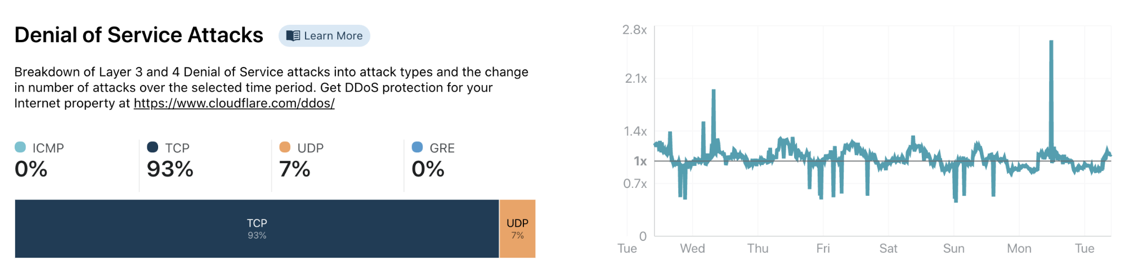Screen dimensions: 1125x274
Task: Click the UDP orange legend dot
Action: [x=285, y=147]
